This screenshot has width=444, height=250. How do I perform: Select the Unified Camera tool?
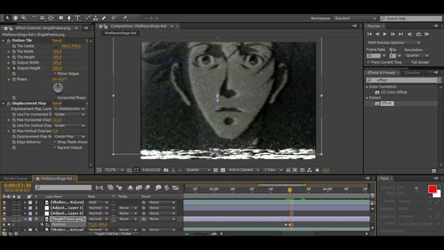(x=42, y=18)
